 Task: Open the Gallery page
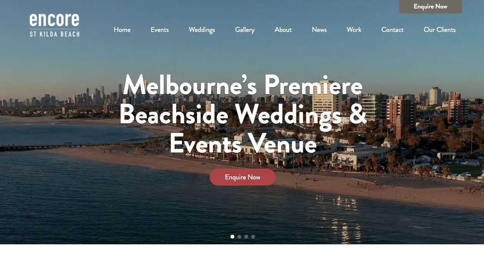point(245,30)
